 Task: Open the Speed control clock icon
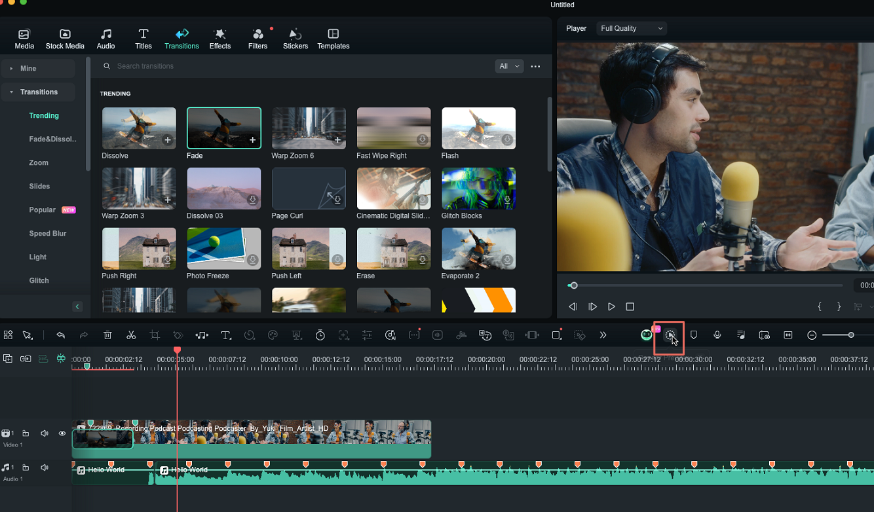click(250, 335)
